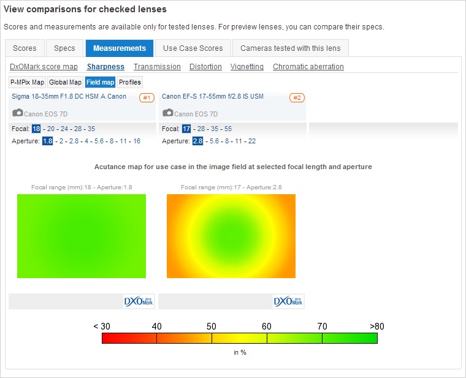Select Sigma aperture 5.6

(x=99, y=141)
